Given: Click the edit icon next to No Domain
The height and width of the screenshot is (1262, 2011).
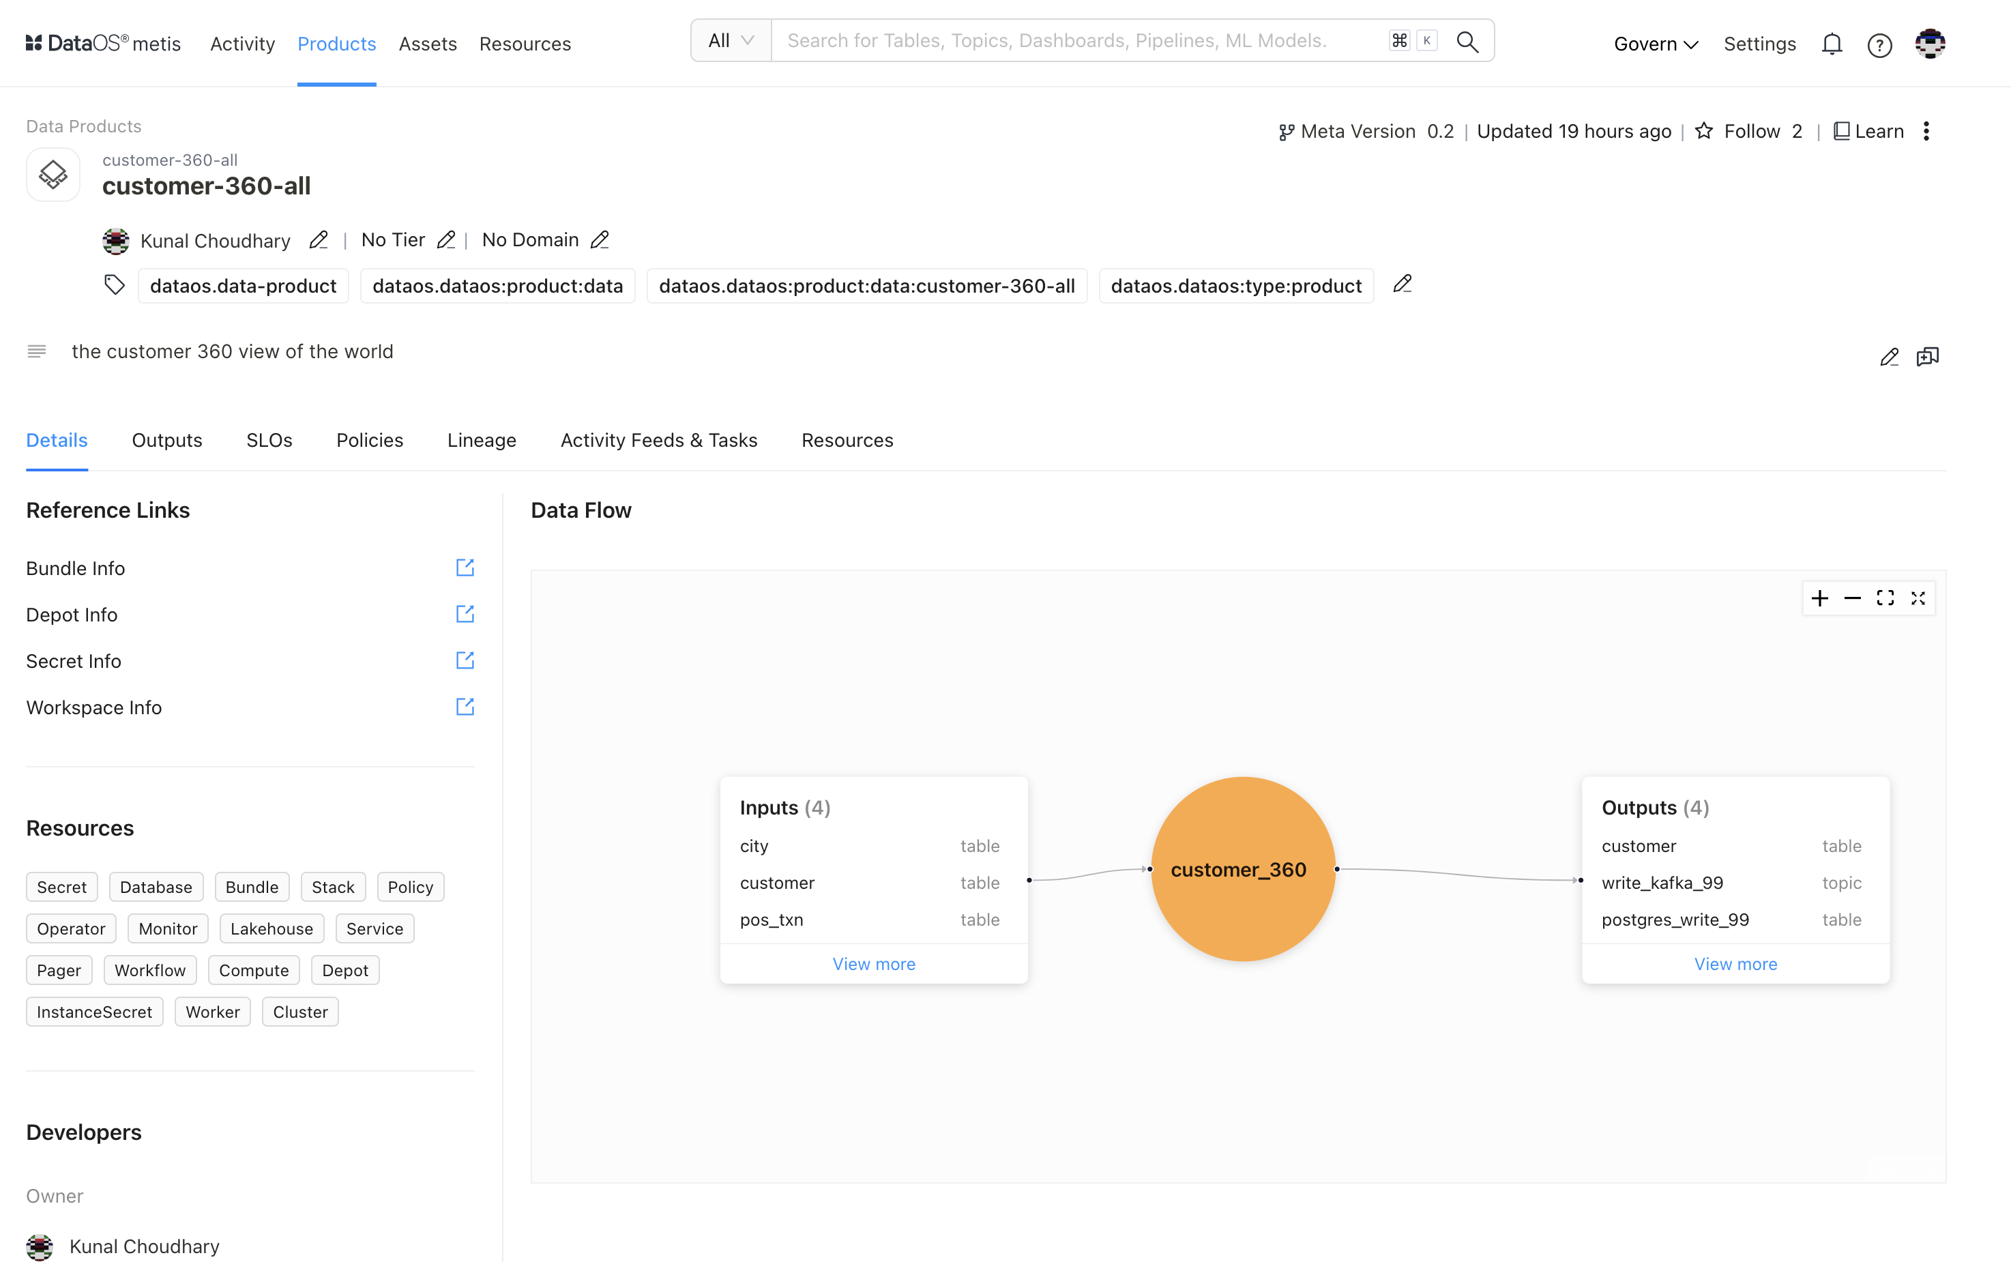Looking at the screenshot, I should click(x=596, y=239).
